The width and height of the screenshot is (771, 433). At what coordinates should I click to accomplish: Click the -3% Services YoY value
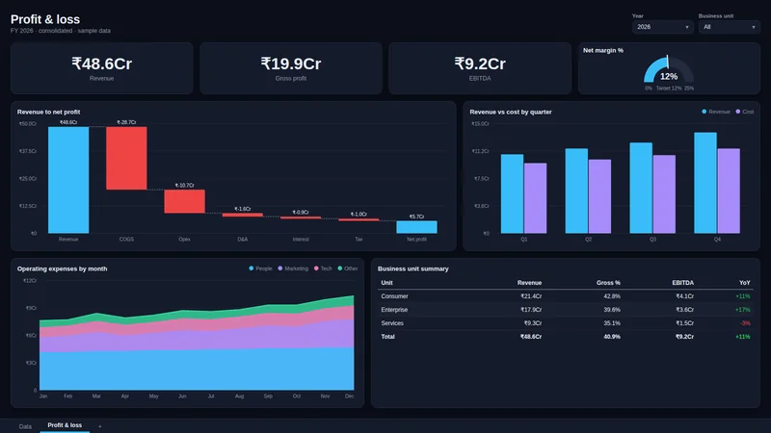coord(745,323)
